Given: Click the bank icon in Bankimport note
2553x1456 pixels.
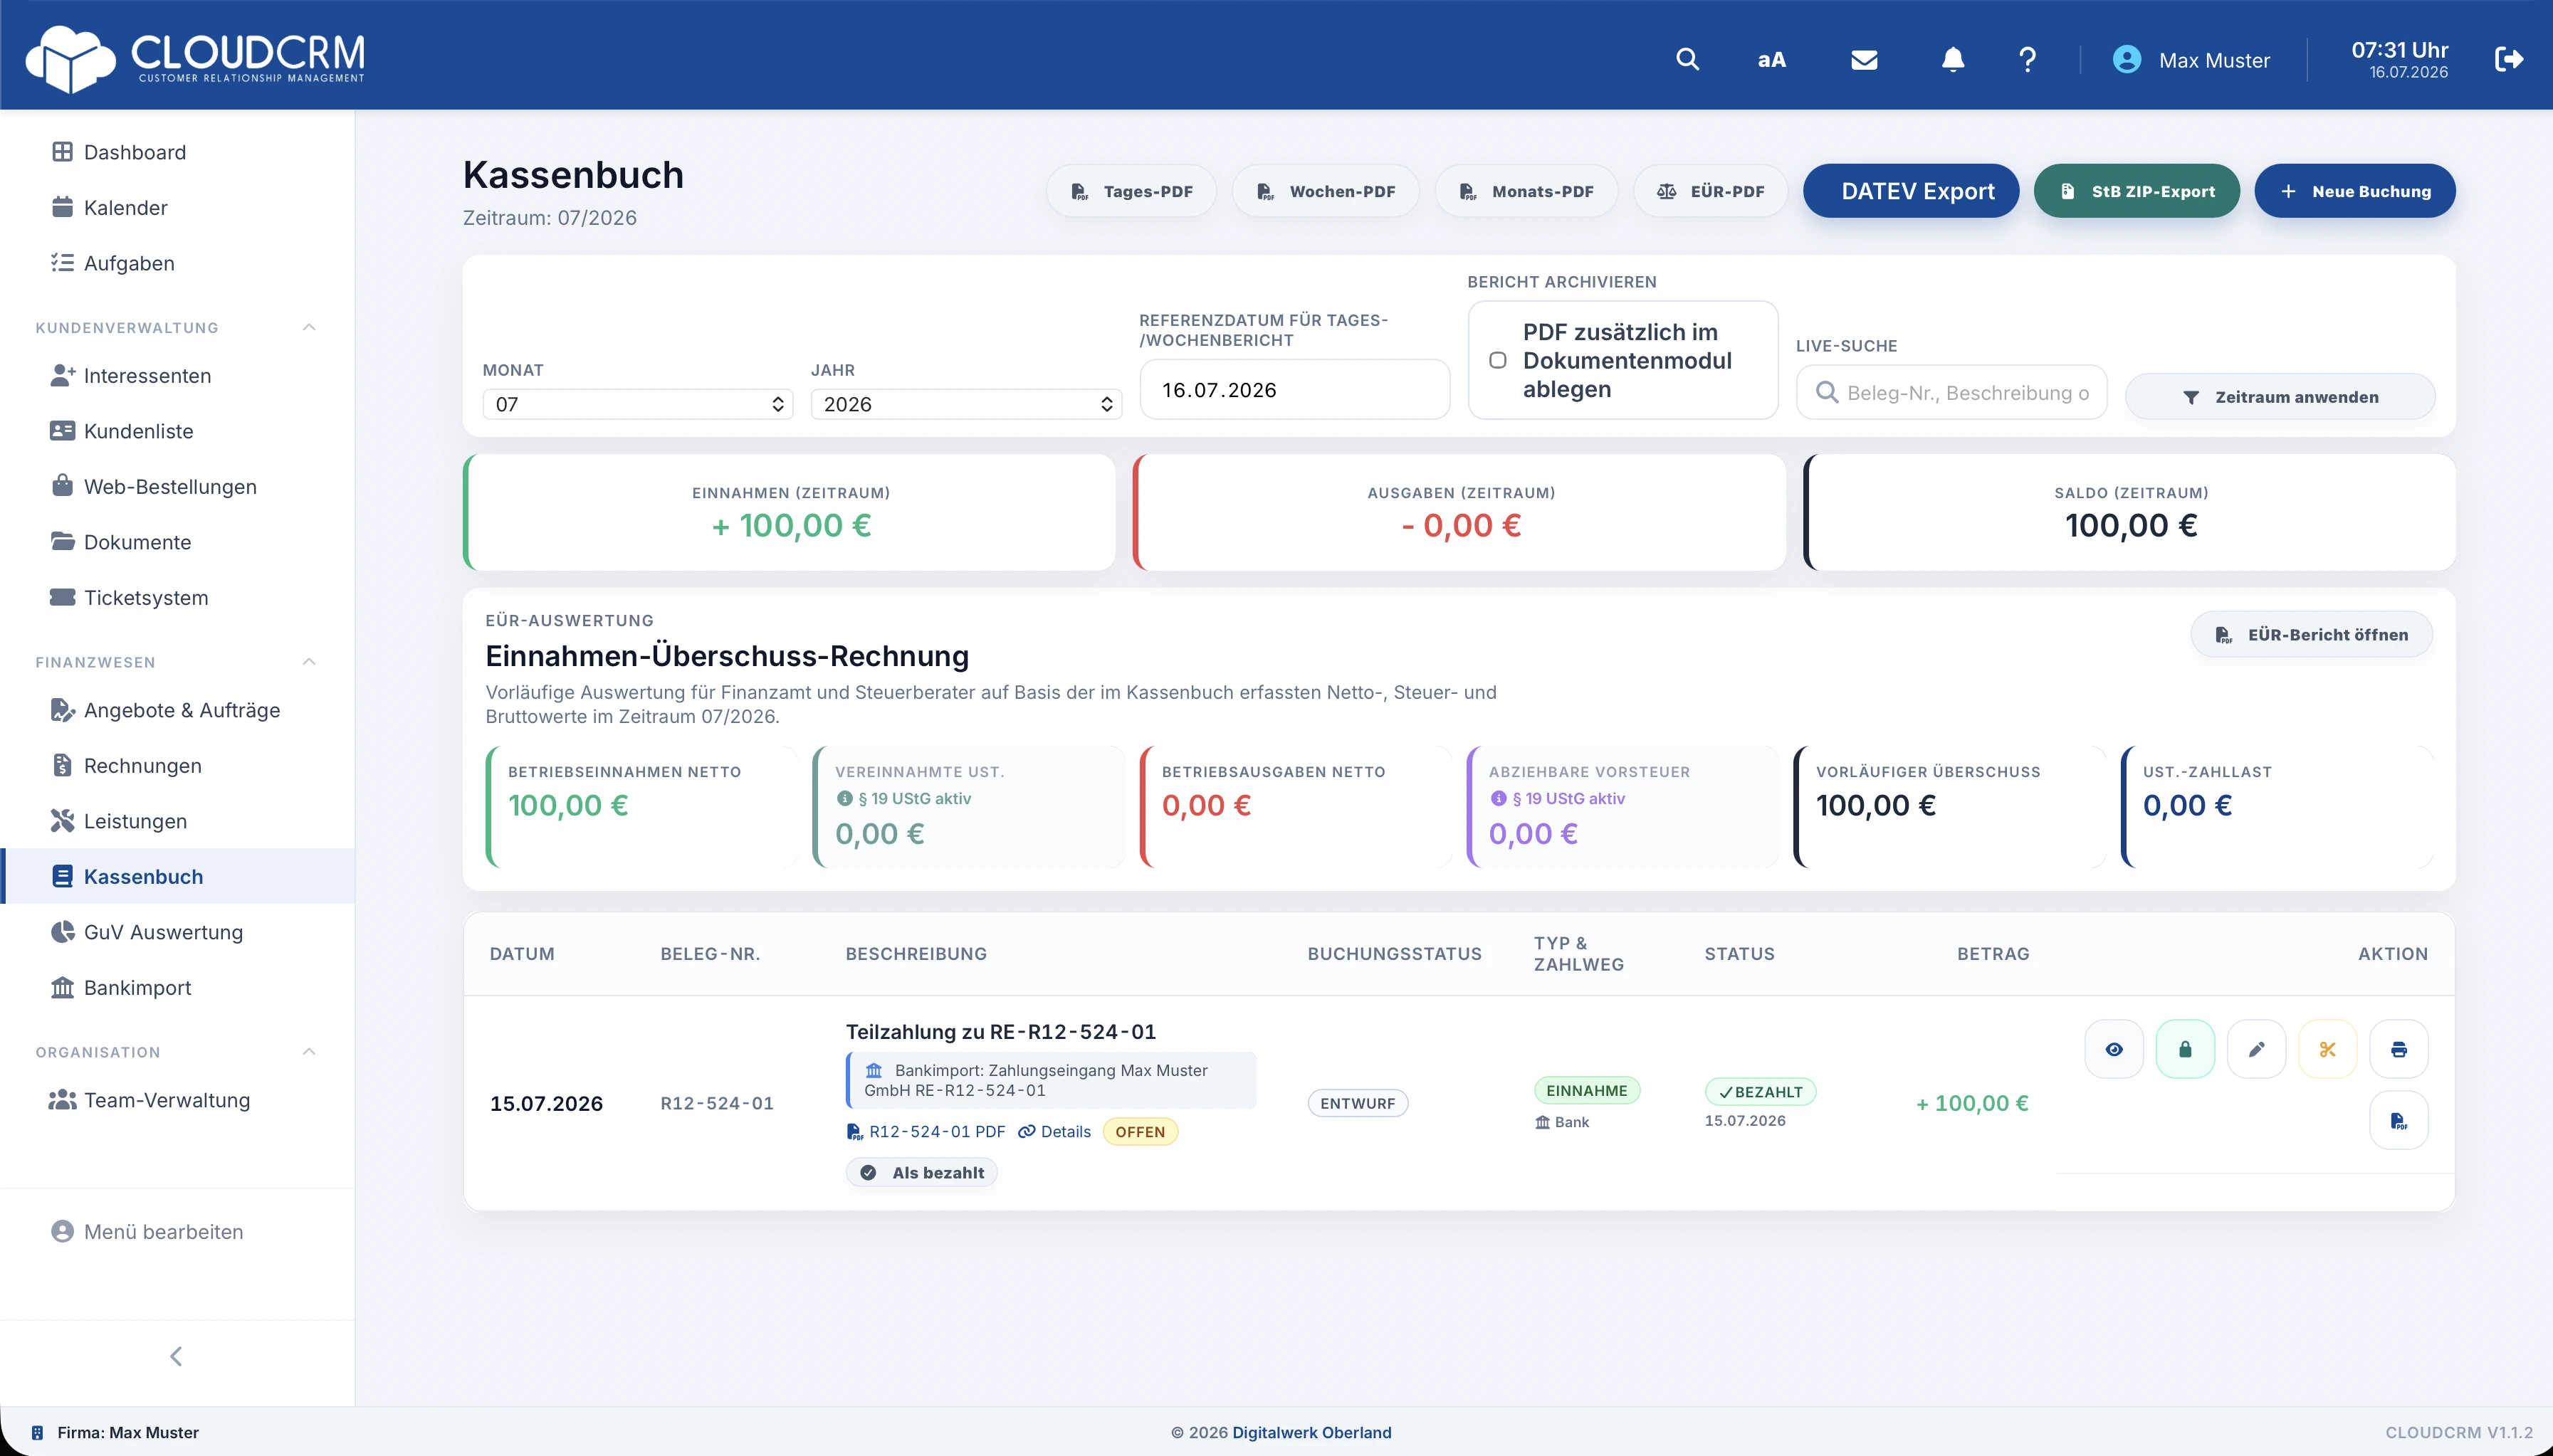Looking at the screenshot, I should [x=874, y=1070].
